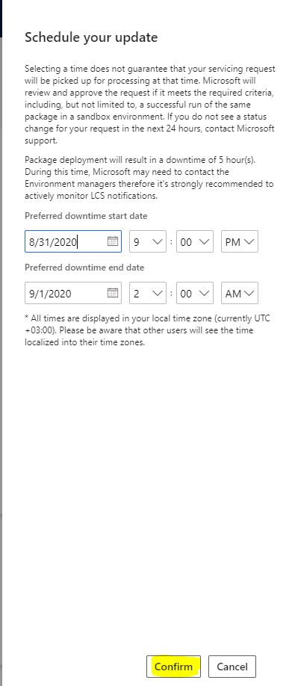This screenshot has height=686, width=289.
Task: Focus the 9/1/2020 end date field
Action: 73,293
